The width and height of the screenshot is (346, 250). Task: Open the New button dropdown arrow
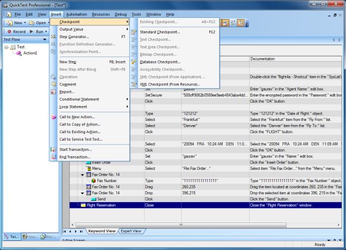click(x=25, y=22)
